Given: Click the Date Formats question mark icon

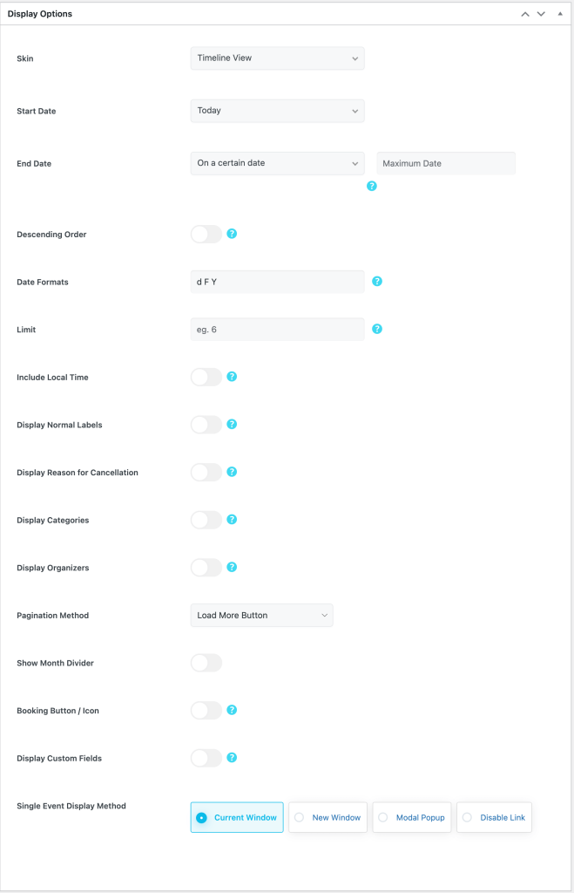Looking at the screenshot, I should 377,281.
